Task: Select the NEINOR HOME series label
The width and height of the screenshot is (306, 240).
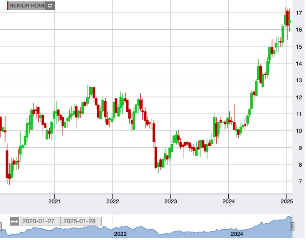Action: click(x=27, y=6)
